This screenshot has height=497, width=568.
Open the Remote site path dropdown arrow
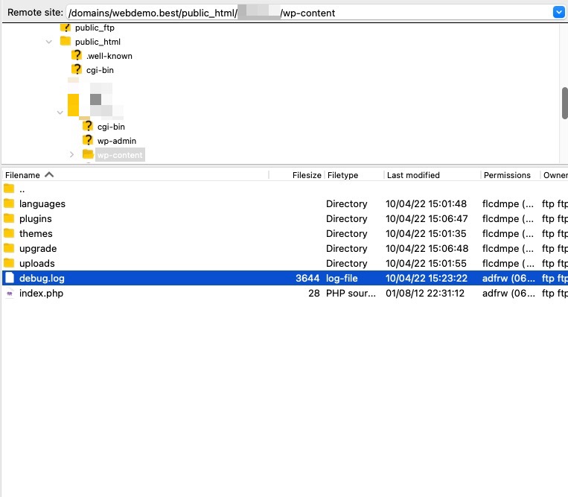[x=558, y=13]
